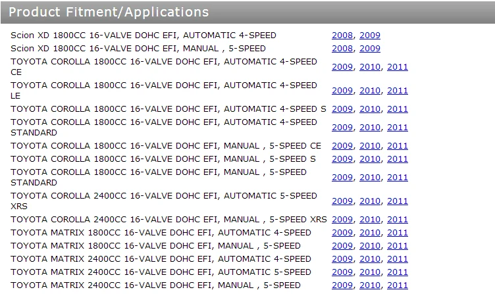This screenshot has width=495, height=294.
Task: Open 2010 for Matrix 1800CC Automatic 4-Speed
Action: tap(370, 233)
